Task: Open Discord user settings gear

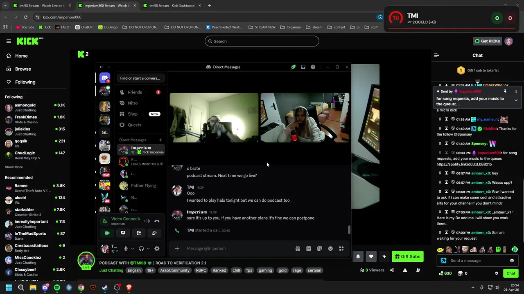Action: click(x=157, y=248)
